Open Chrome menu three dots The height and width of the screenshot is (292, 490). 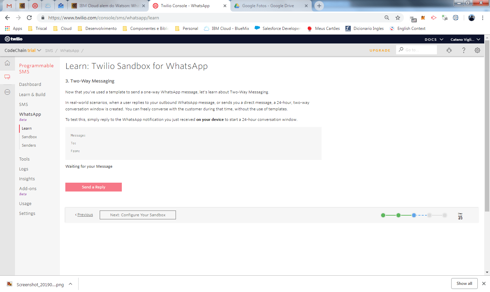tap(483, 18)
